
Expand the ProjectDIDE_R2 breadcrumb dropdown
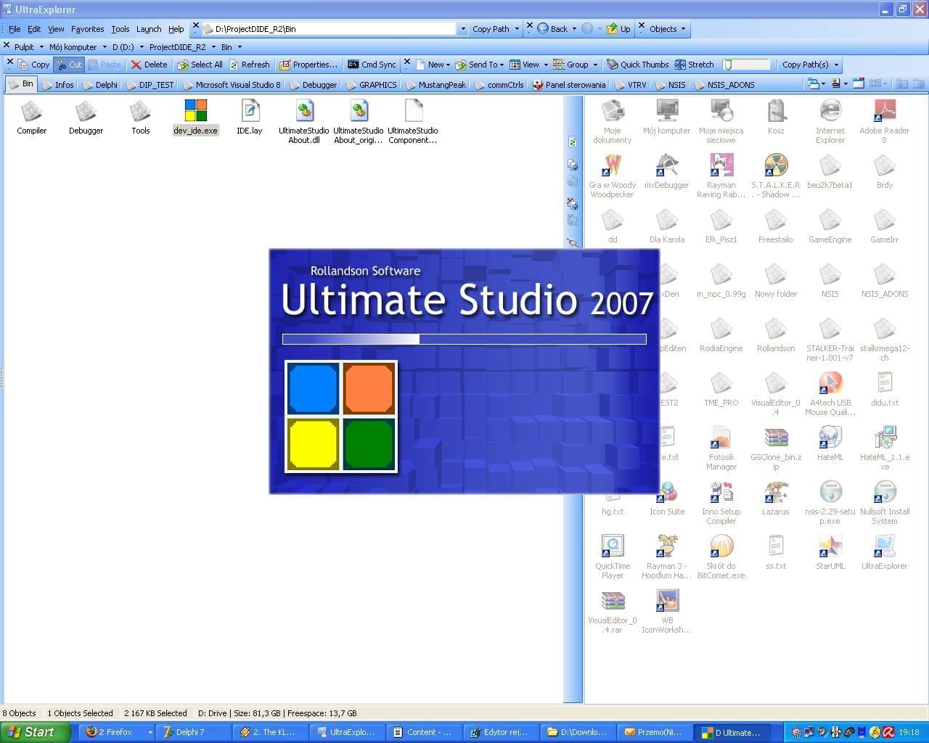[x=213, y=47]
